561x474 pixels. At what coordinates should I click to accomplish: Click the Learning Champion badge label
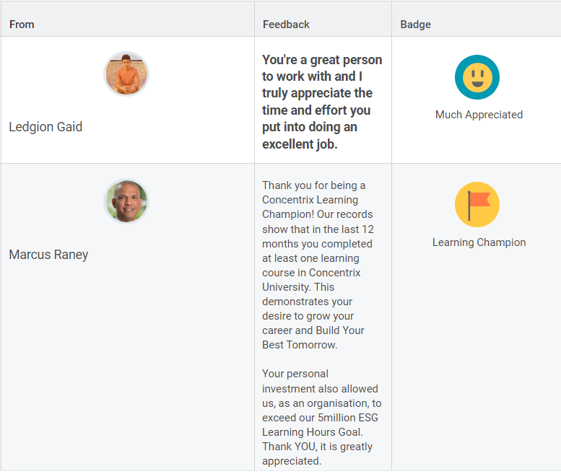pyautogui.click(x=479, y=242)
